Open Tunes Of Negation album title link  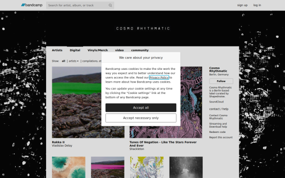click(x=163, y=144)
